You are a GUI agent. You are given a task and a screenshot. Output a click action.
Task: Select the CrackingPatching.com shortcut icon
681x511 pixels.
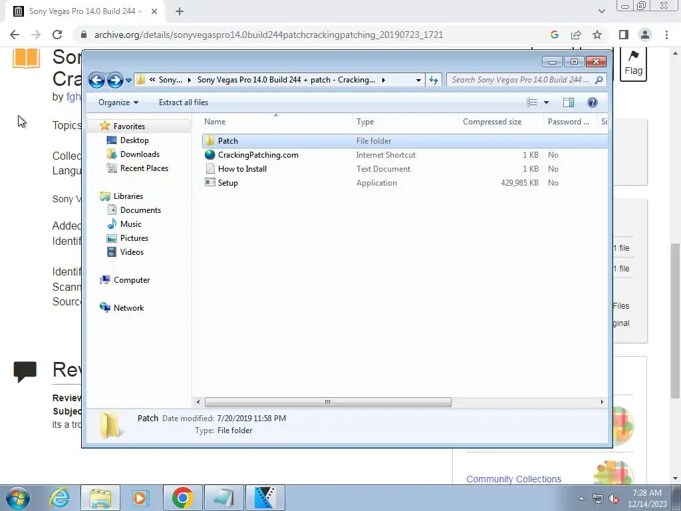(x=209, y=154)
